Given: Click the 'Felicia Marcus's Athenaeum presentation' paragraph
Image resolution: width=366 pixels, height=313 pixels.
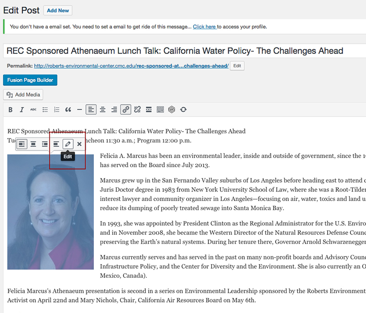Looking at the screenshot, I should click(186, 296).
